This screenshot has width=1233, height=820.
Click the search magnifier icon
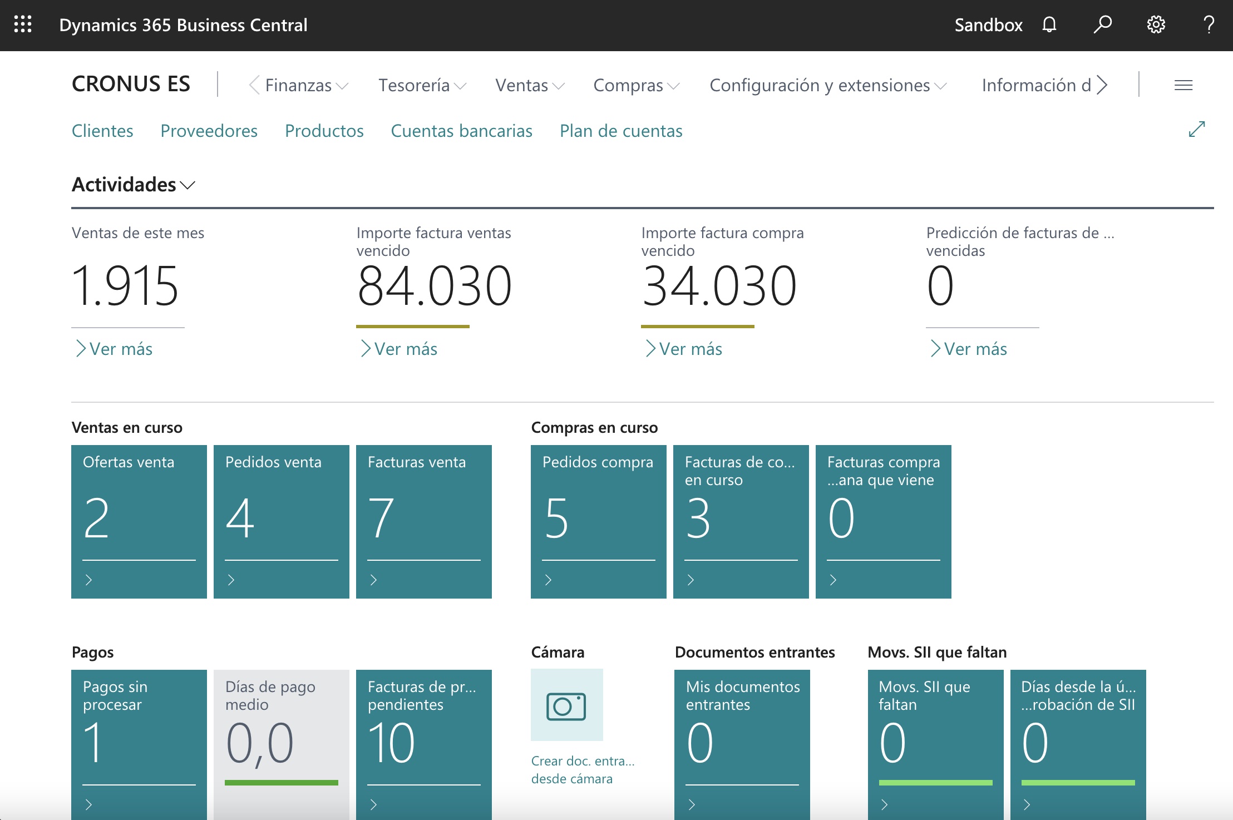click(x=1102, y=24)
